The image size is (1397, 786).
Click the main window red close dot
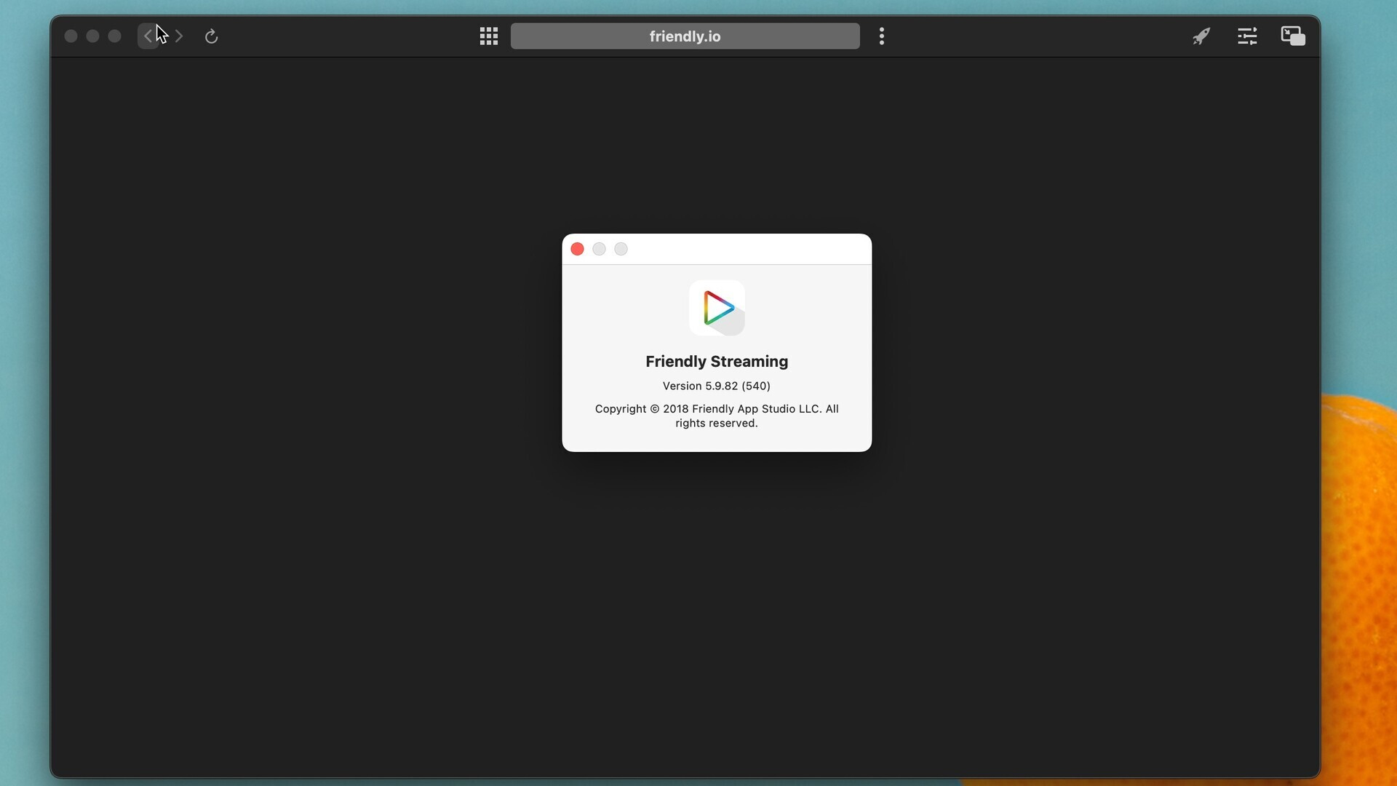point(71,36)
